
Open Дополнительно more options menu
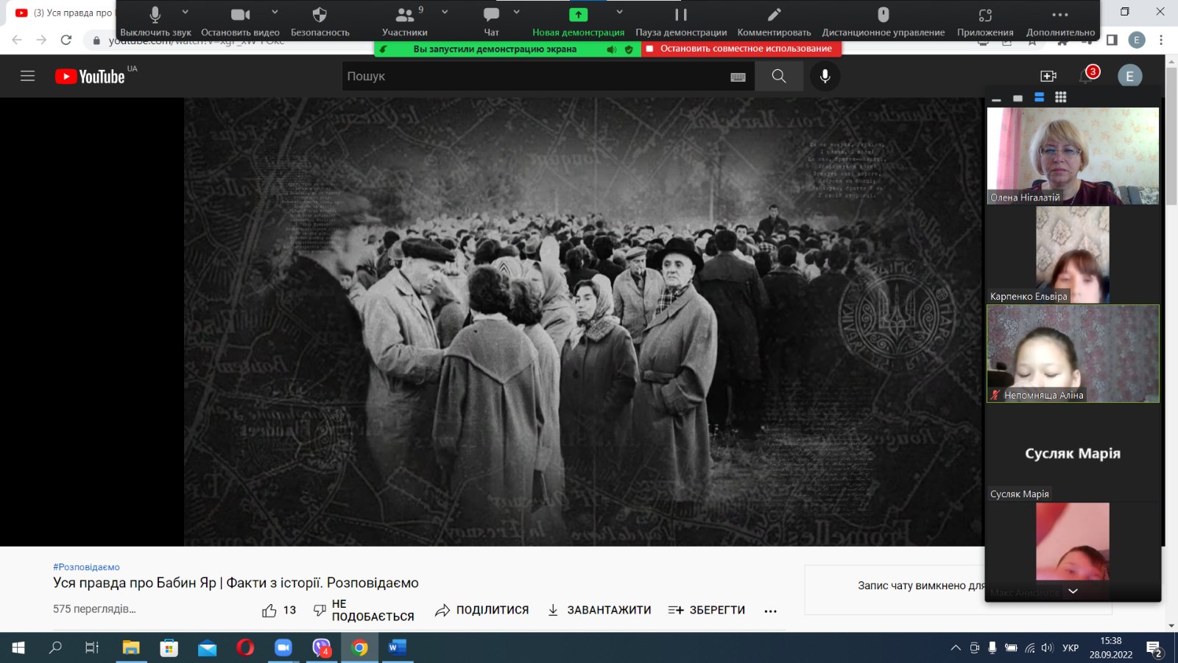(1060, 21)
